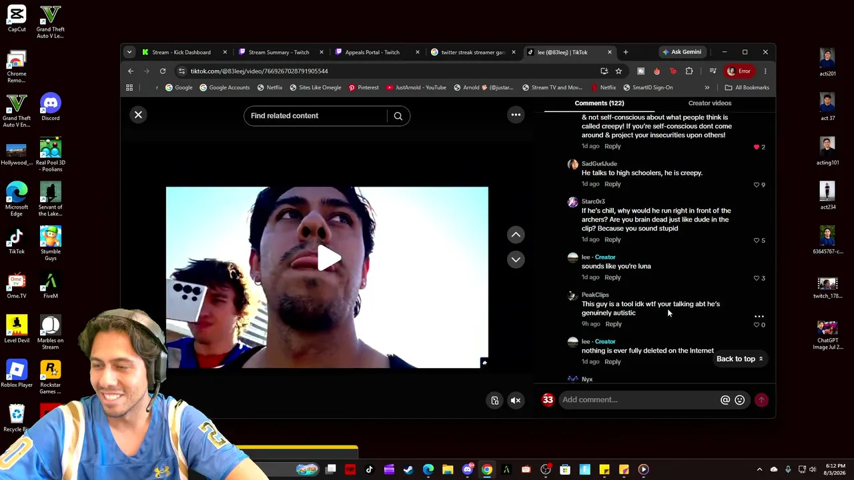Open File Explorer from the taskbar

point(447,470)
